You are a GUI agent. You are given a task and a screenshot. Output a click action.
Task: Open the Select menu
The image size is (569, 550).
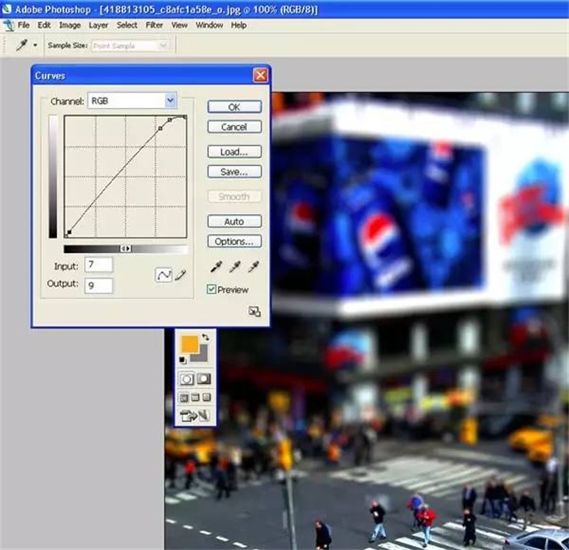pyautogui.click(x=127, y=25)
